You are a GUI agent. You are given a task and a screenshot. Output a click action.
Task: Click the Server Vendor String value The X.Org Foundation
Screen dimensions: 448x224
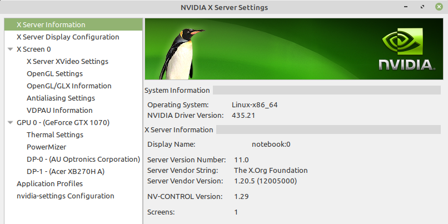click(271, 170)
